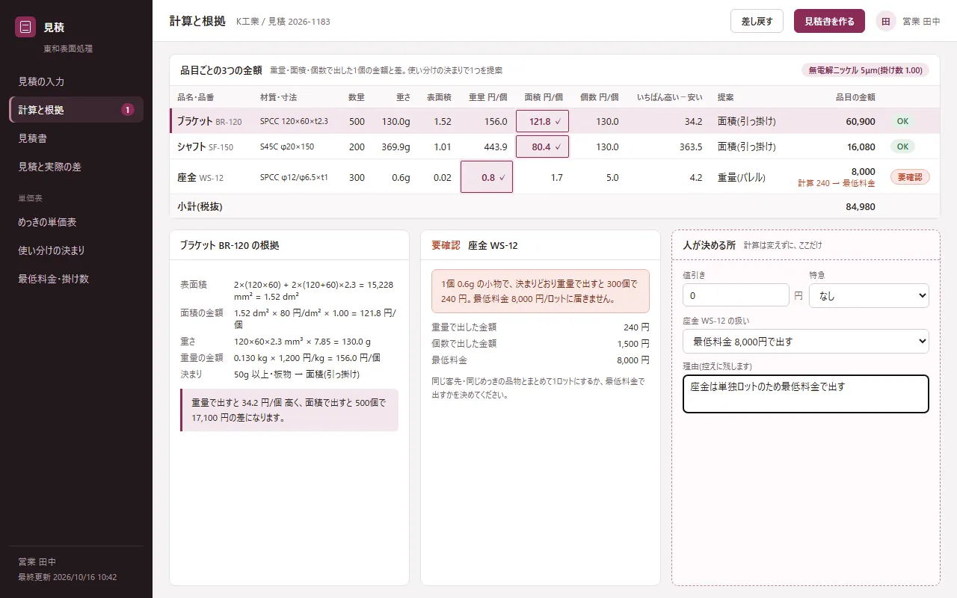The height and width of the screenshot is (598, 957).
Task: Click the 最低料金 8,000 円 value
Action: tap(633, 360)
